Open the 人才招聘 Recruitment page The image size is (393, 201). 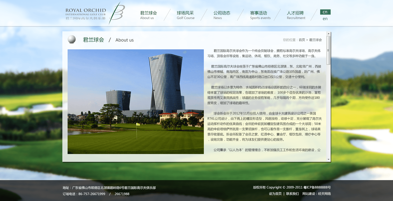coord(296,15)
